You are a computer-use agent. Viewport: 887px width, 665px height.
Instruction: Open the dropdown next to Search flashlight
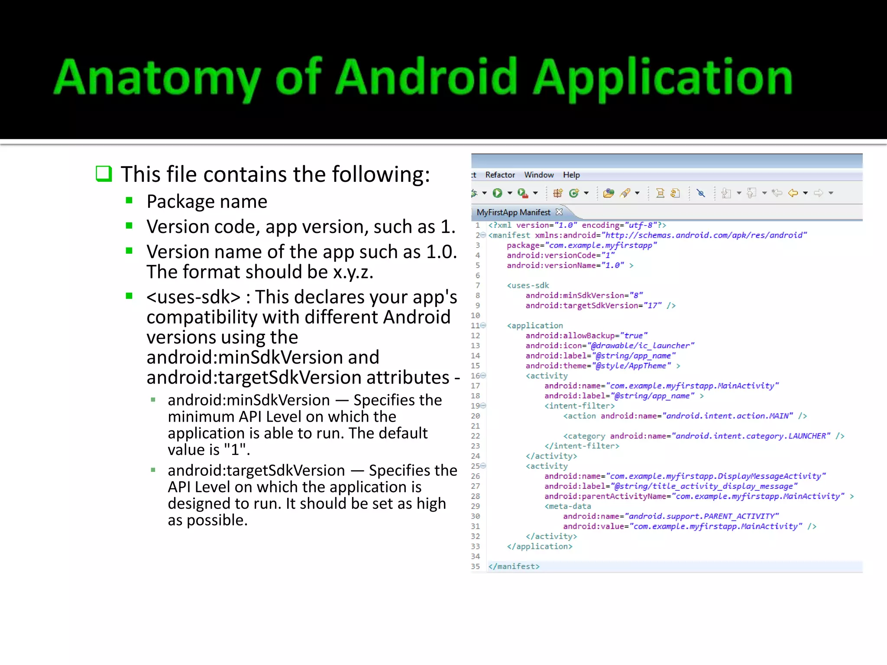coord(637,193)
